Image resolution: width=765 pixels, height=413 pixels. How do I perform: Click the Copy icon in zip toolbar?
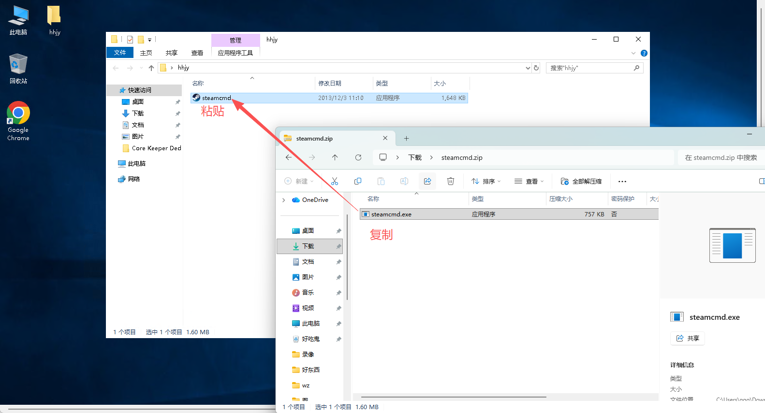point(358,181)
